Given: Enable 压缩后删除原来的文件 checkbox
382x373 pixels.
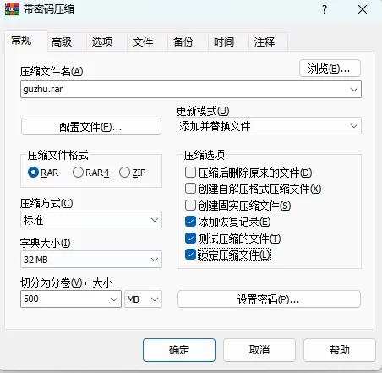Looking at the screenshot, I should (190, 173).
